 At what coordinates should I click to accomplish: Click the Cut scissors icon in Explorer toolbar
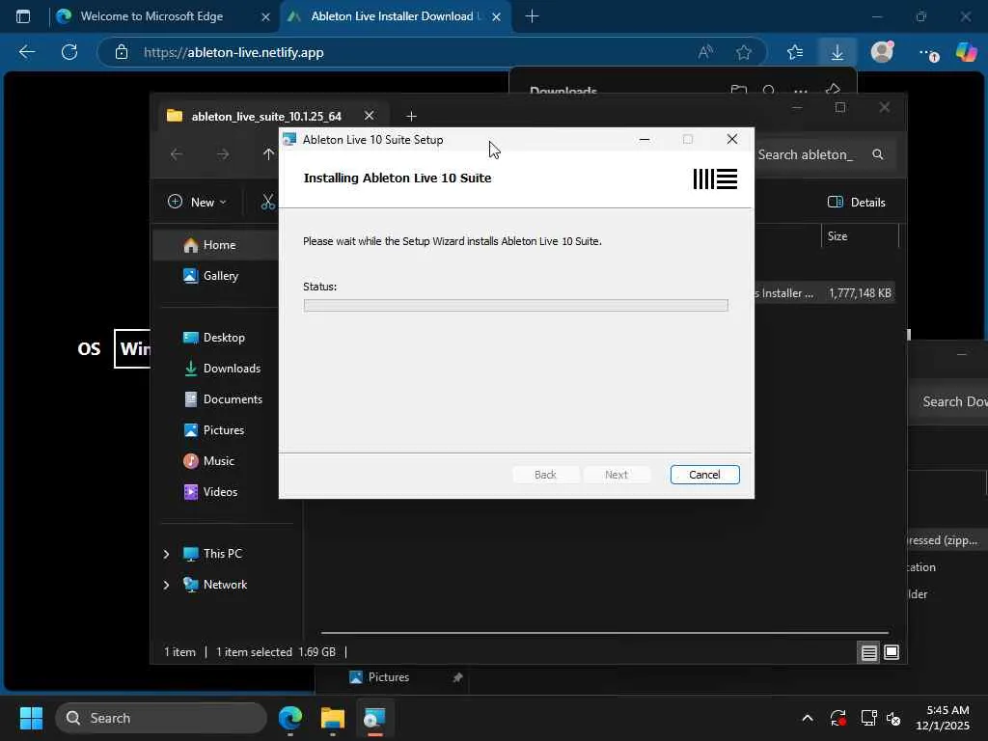268,202
